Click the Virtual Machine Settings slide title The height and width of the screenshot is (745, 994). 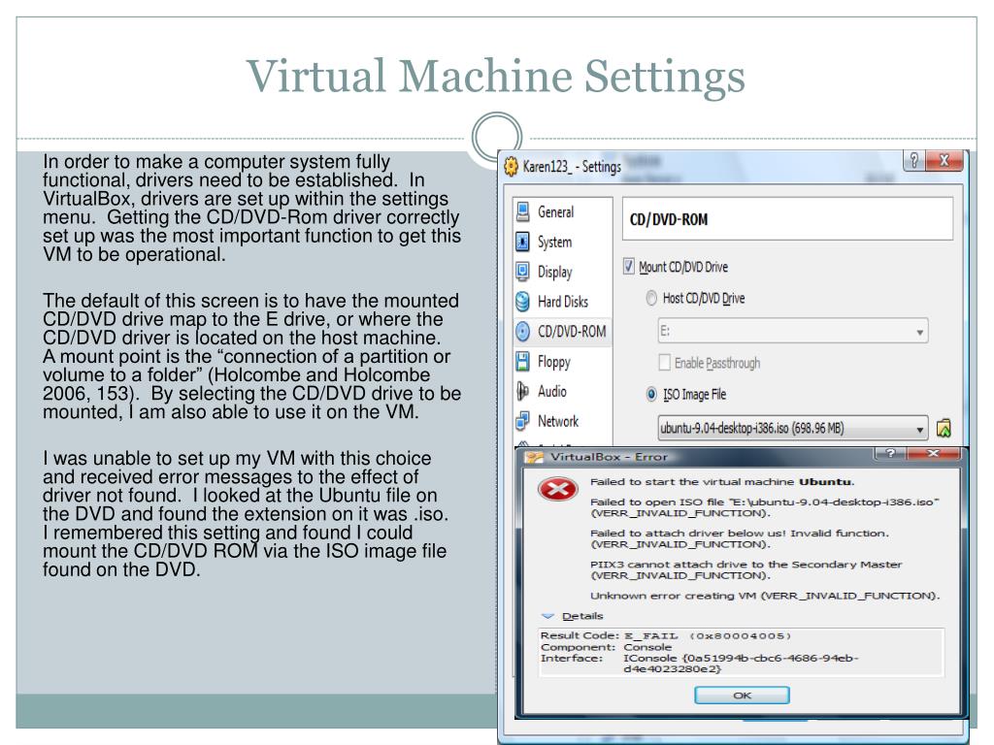click(x=496, y=76)
